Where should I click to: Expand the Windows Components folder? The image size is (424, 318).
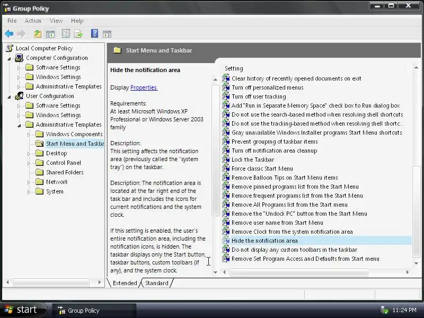coord(29,135)
